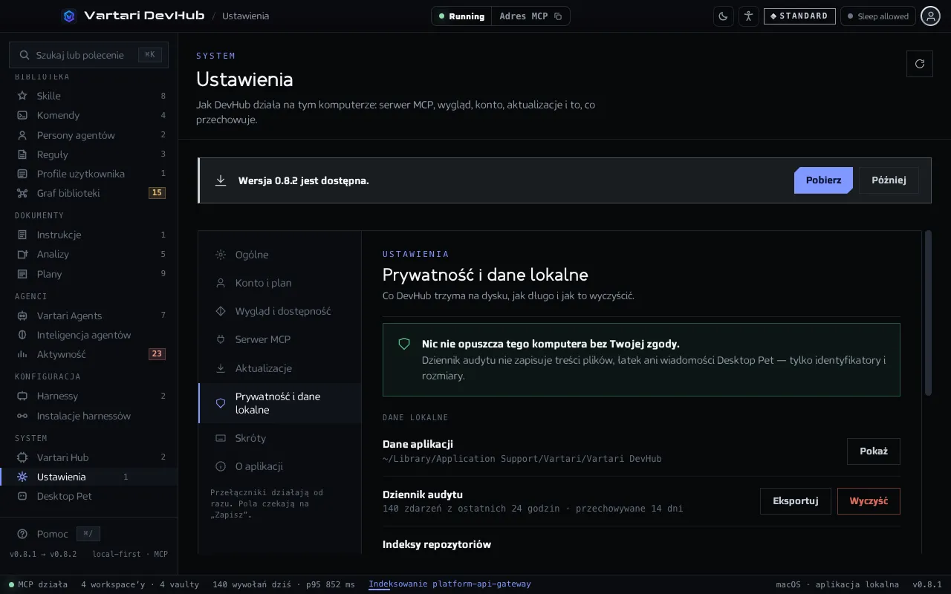Dismiss the update with Później
Viewport: 951px width, 594px height.
pyautogui.click(x=889, y=180)
